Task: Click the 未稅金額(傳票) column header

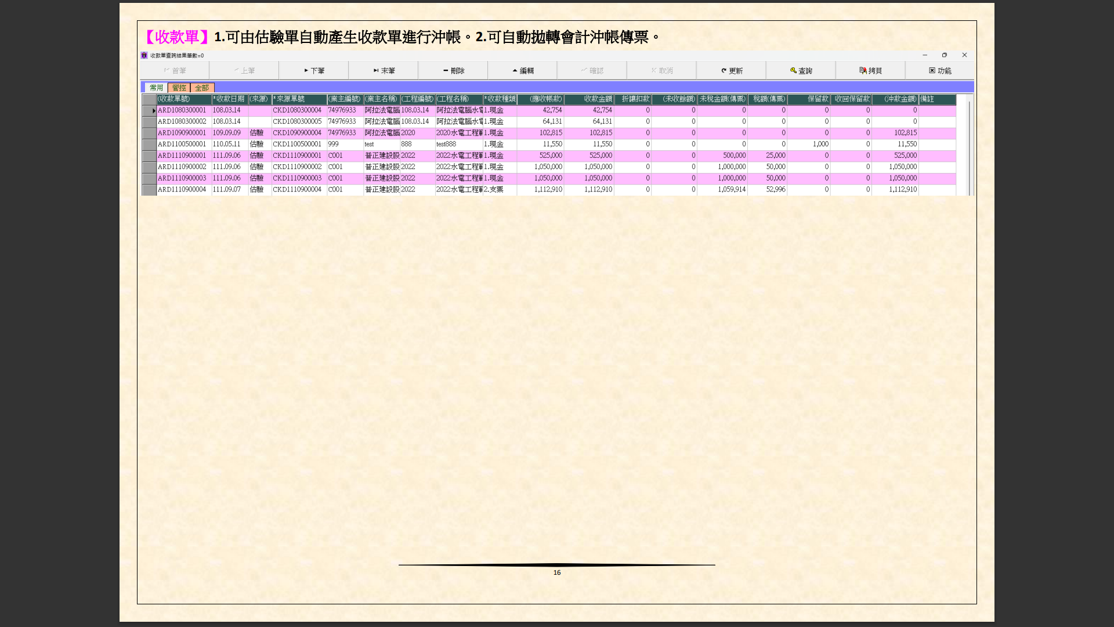Action: point(722,99)
